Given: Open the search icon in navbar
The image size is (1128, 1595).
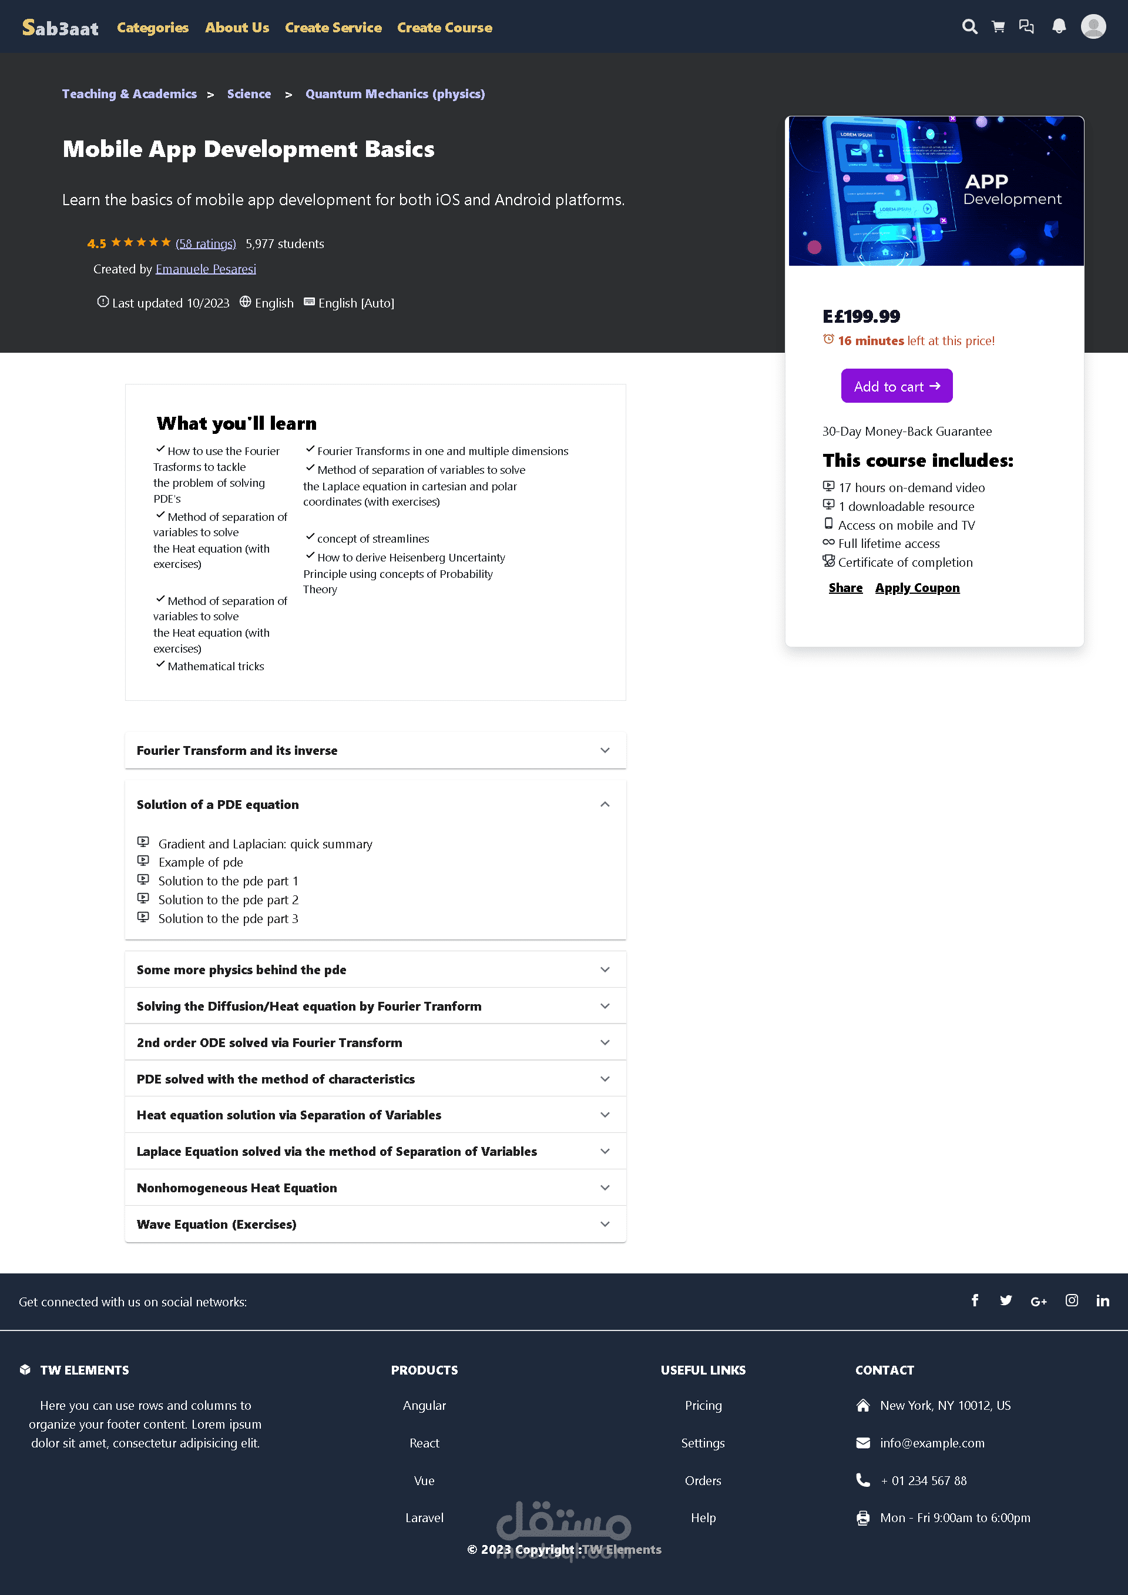Looking at the screenshot, I should click(969, 27).
